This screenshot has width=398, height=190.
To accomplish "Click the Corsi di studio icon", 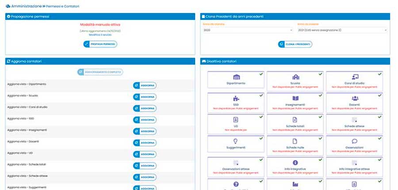I will point(355,77).
